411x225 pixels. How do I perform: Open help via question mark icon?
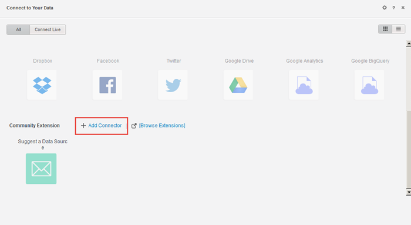[x=394, y=8]
